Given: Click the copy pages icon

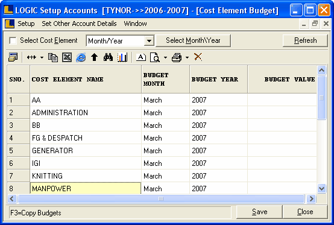Looking at the screenshot, I should point(53,57).
